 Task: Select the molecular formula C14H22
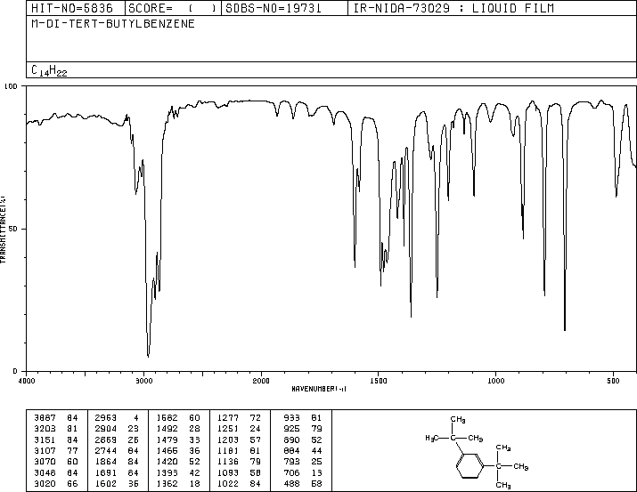tap(49, 70)
